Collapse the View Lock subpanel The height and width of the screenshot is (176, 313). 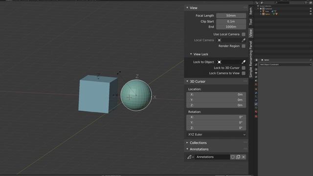(191, 54)
